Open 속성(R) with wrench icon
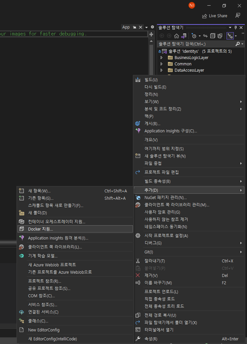 click(189, 339)
